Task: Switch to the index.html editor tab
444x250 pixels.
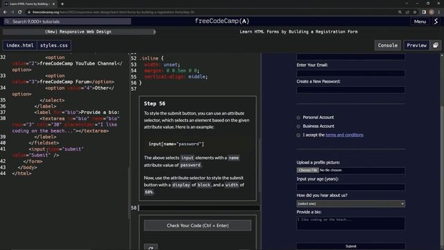Action: (20, 45)
